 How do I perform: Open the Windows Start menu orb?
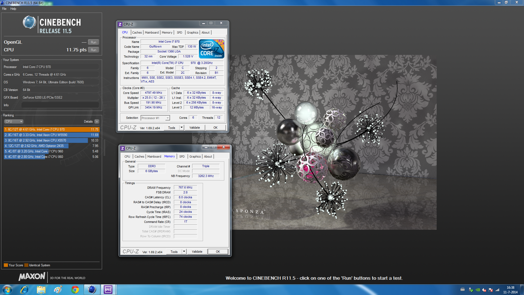click(7, 290)
